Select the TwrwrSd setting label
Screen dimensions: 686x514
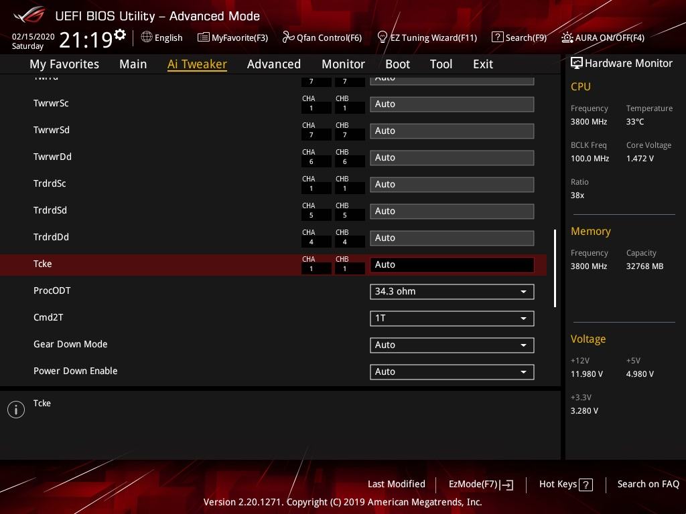pyautogui.click(x=52, y=130)
